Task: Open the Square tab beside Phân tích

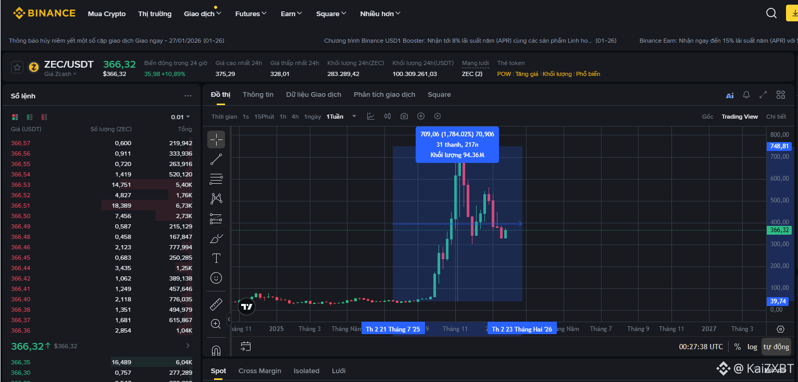Action: [x=439, y=95]
